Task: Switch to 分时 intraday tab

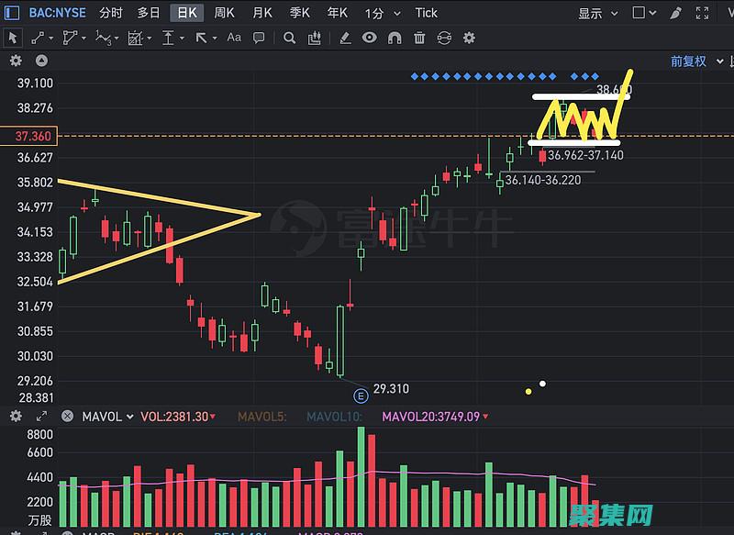Action: click(110, 13)
